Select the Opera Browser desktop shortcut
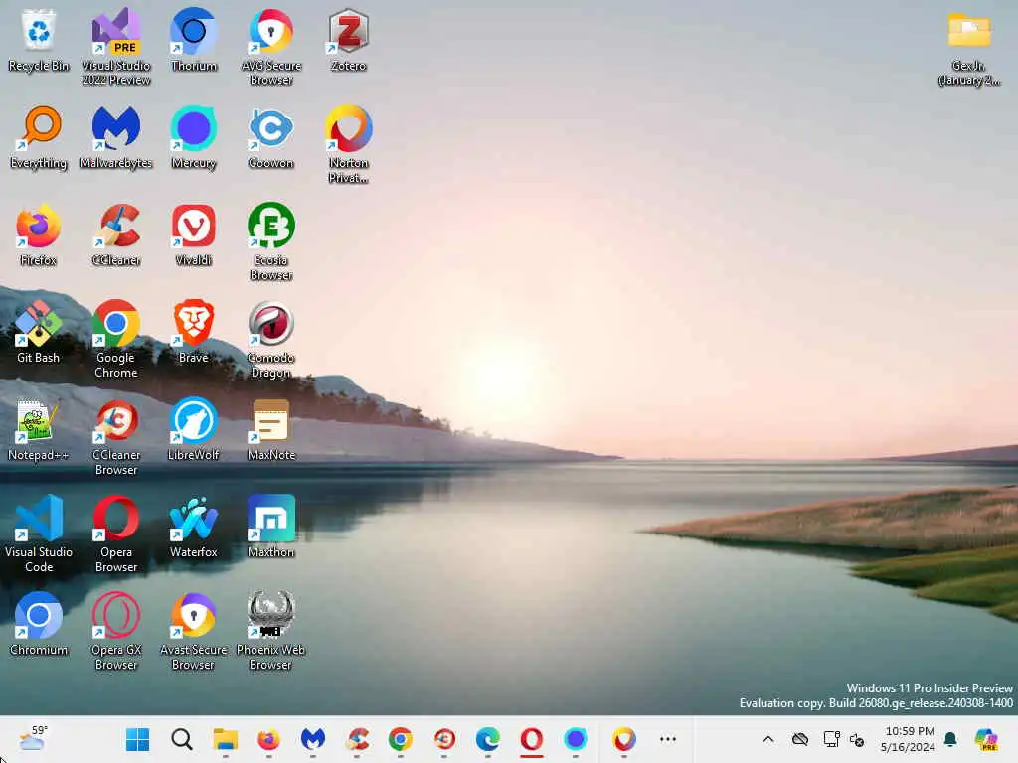Viewport: 1018px width, 763px height. pos(116,534)
